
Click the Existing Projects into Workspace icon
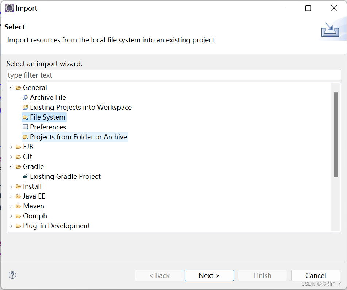pos(25,108)
